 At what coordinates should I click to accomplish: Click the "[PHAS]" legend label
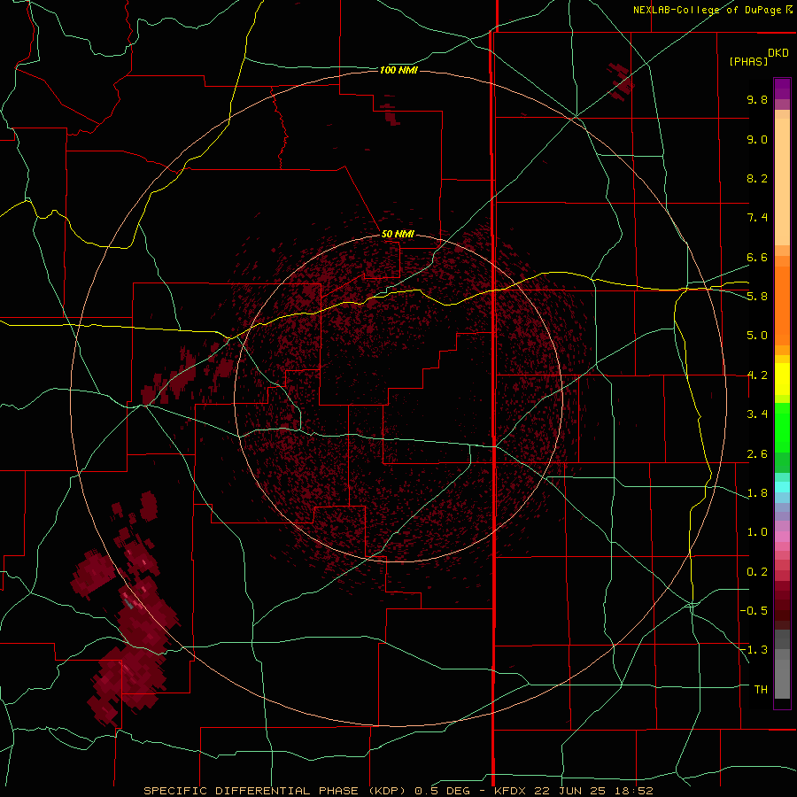tap(748, 61)
